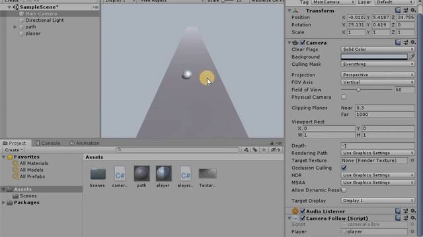Viewport: 423px width, 237px height.
Task: Open the Clear Flags dropdown
Action: click(x=377, y=49)
